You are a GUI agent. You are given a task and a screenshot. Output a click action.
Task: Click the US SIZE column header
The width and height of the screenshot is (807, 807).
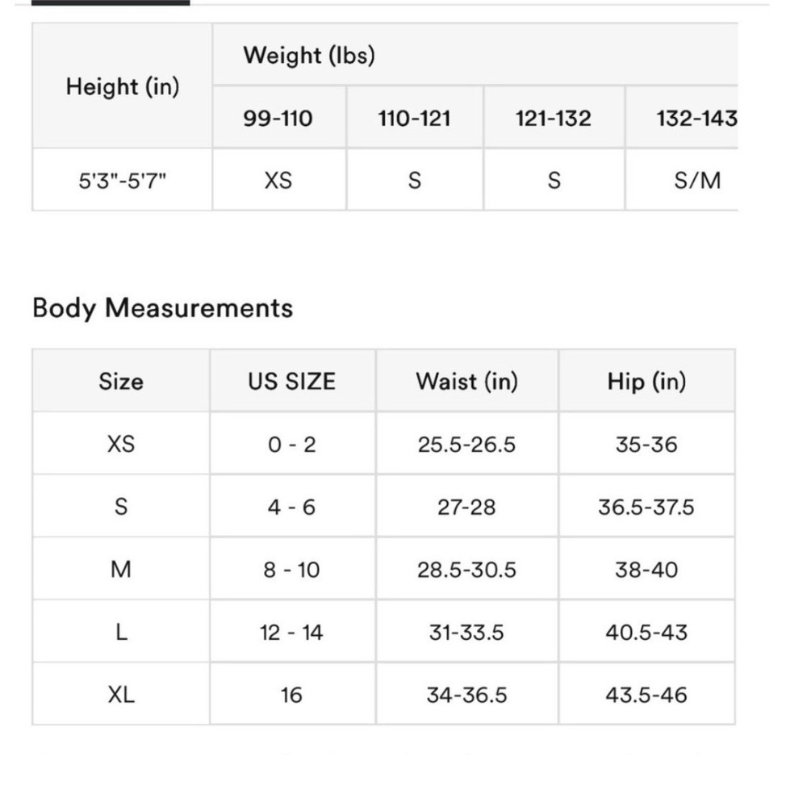coord(292,381)
